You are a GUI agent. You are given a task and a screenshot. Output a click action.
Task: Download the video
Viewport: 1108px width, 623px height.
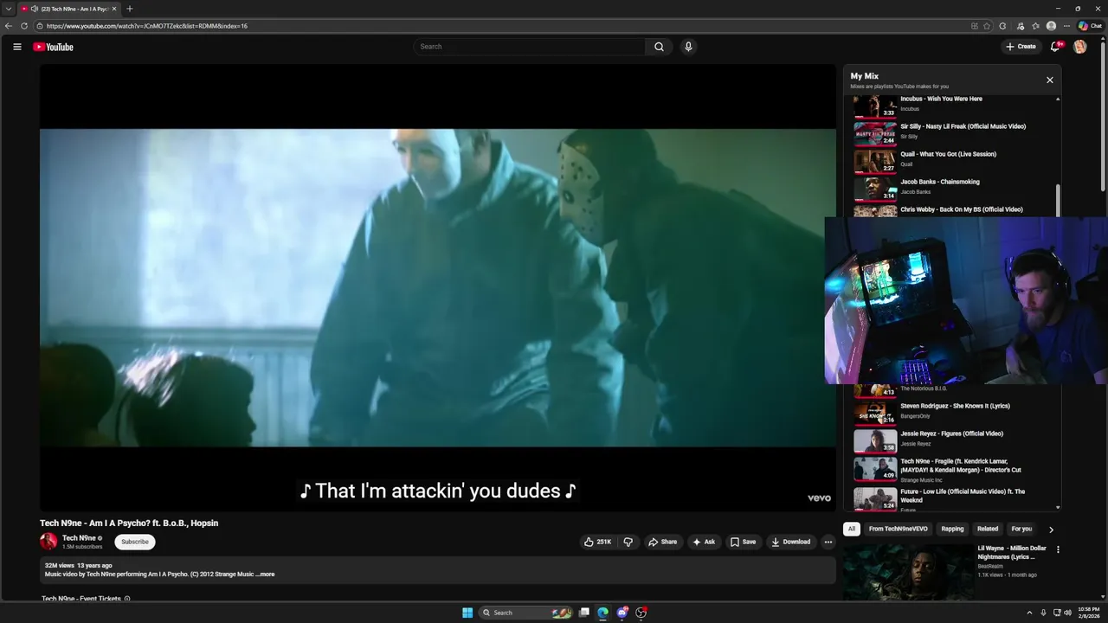(791, 542)
